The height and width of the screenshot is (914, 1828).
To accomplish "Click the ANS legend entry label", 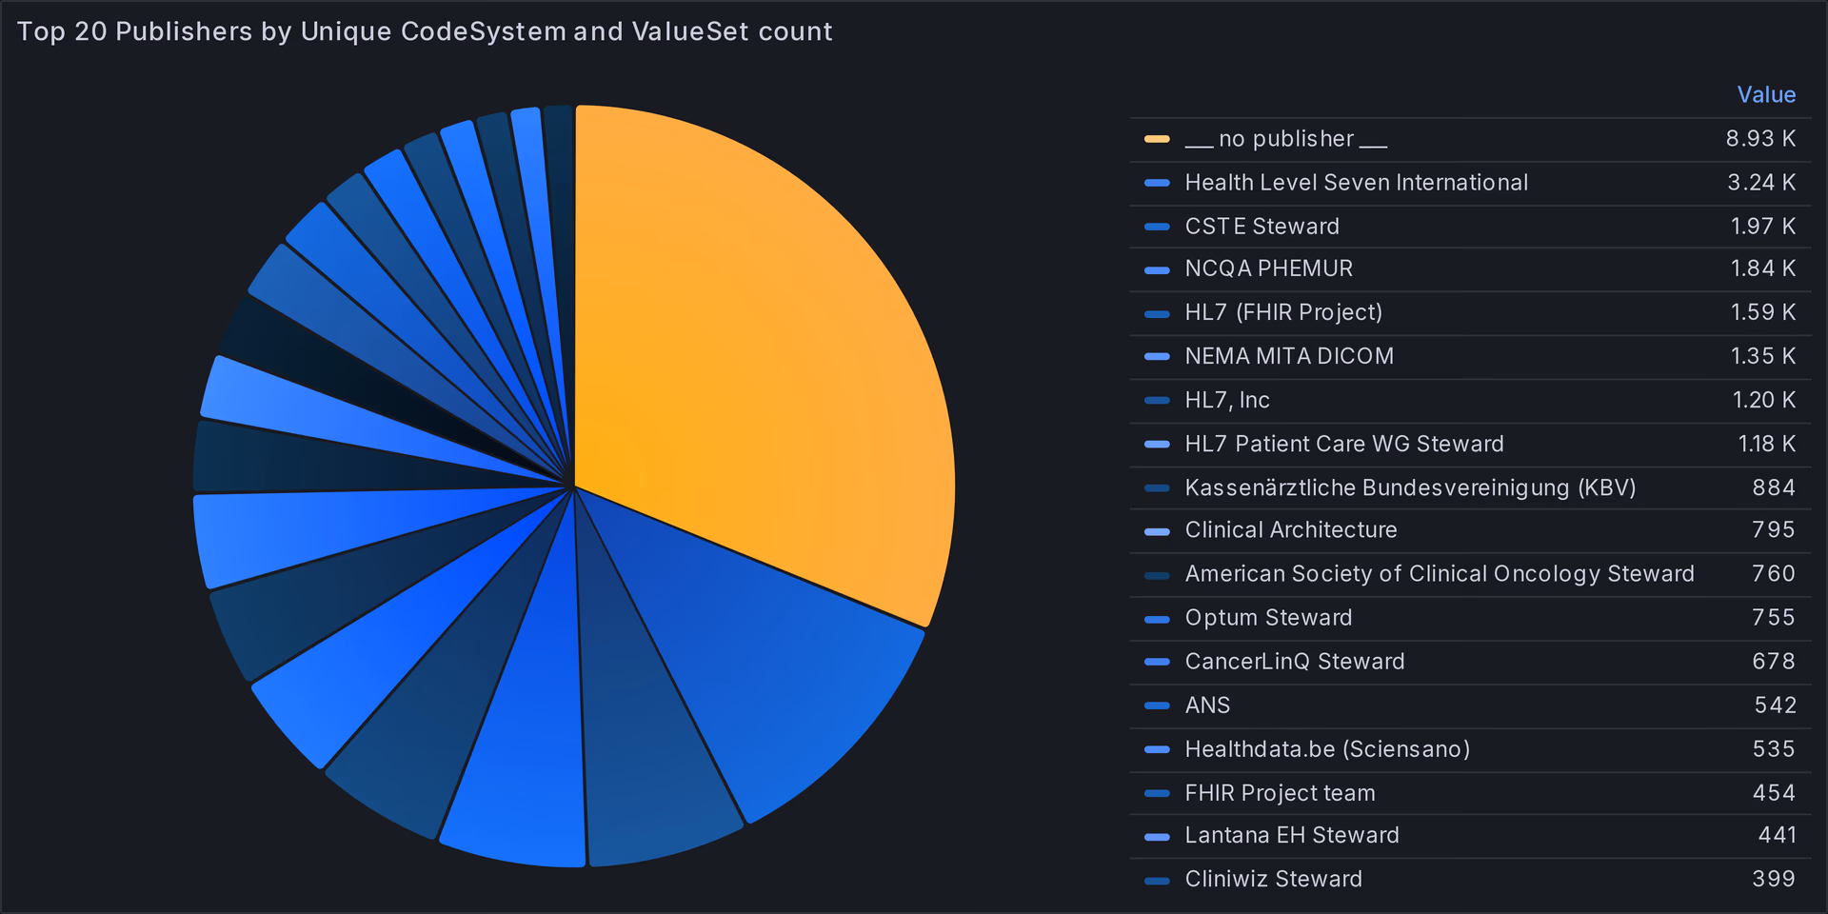I will [1206, 705].
